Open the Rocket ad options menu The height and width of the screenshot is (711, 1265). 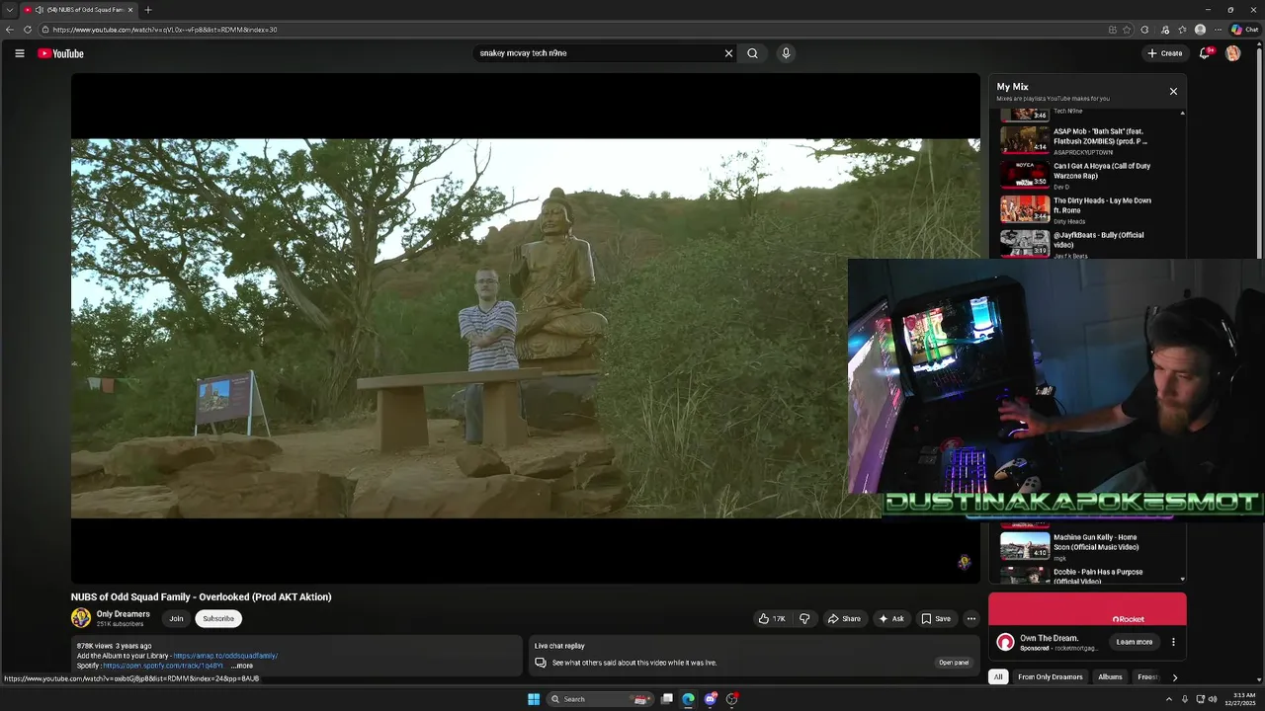[1173, 642]
